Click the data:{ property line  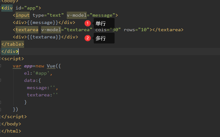click(32, 81)
